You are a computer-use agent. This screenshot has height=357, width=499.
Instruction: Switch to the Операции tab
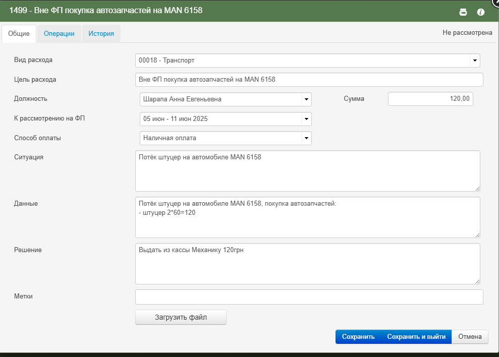59,33
